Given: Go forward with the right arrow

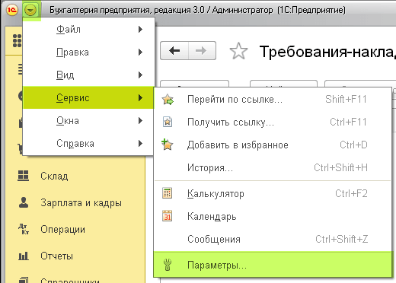Looking at the screenshot, I should pos(202,51).
